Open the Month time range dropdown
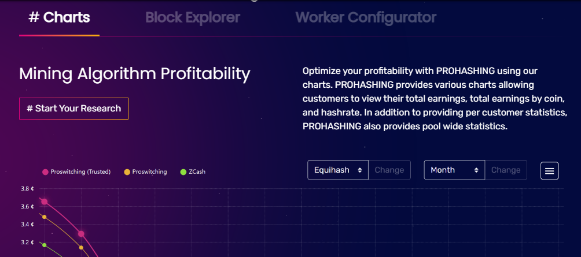 pos(454,170)
